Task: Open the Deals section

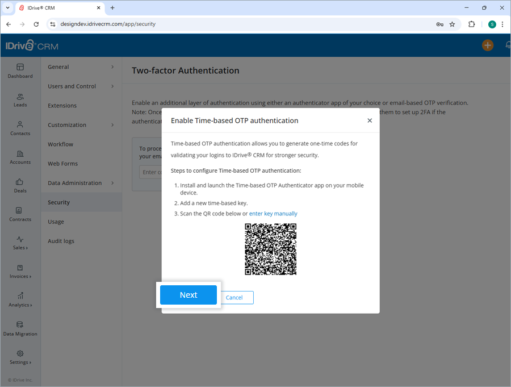Action: tap(20, 186)
